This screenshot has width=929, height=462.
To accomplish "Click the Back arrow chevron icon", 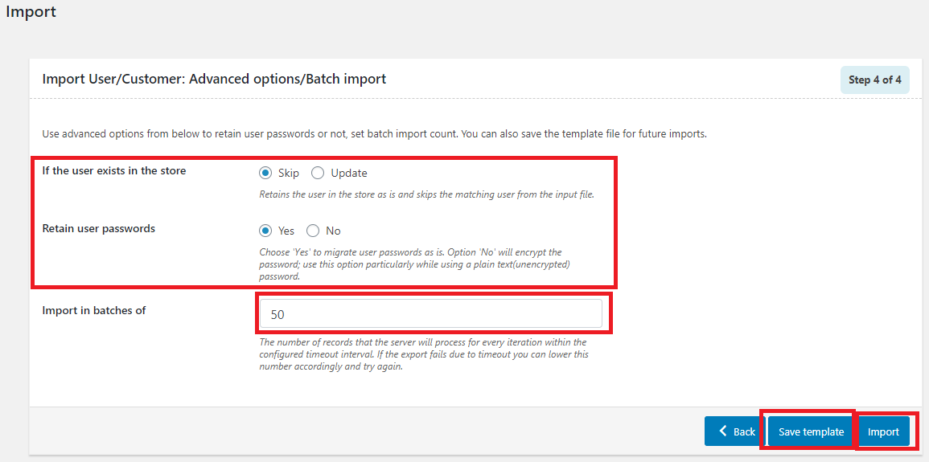I will (x=723, y=431).
